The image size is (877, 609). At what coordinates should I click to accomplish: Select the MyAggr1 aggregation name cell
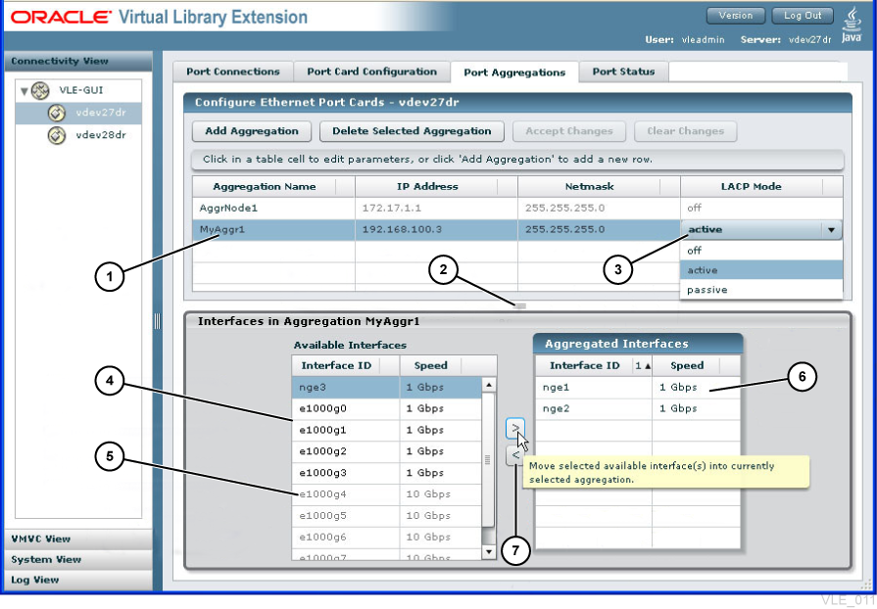[274, 230]
